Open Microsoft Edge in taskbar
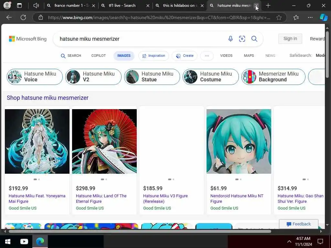 tap(40, 241)
